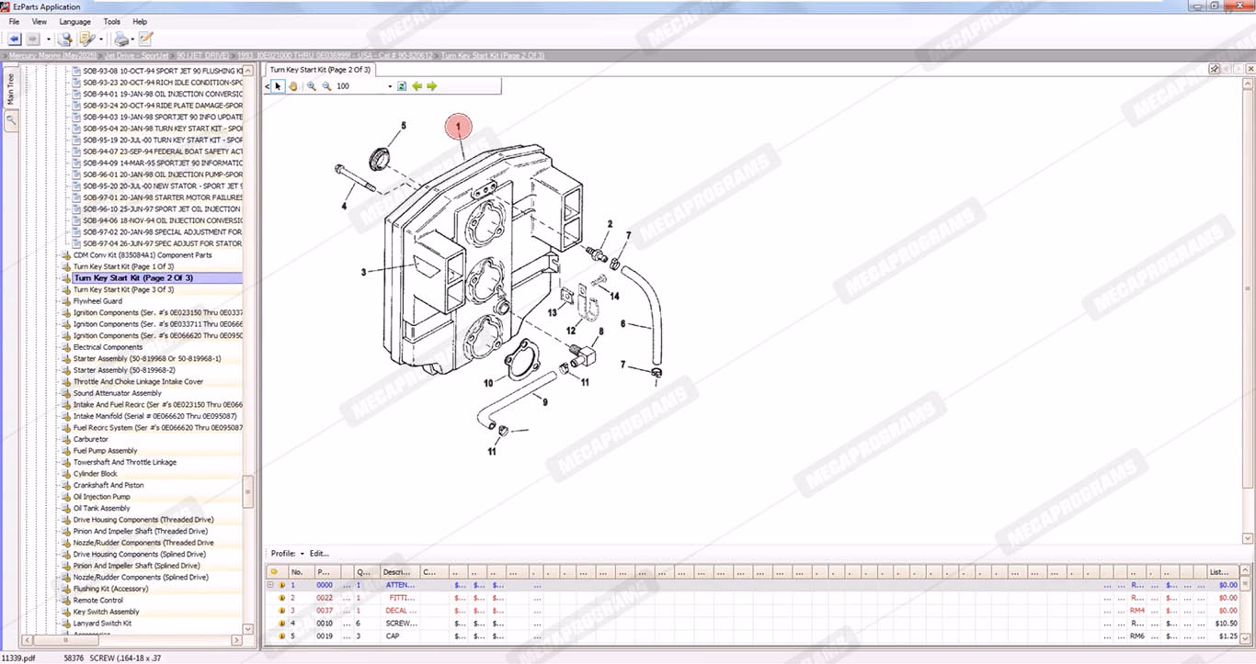Click the Edit... button above parts list
This screenshot has width=1256, height=664.
(319, 554)
